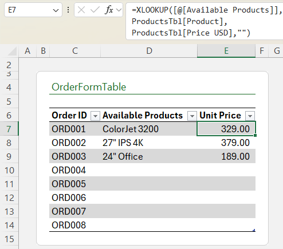Select cell ORD006

point(75,197)
